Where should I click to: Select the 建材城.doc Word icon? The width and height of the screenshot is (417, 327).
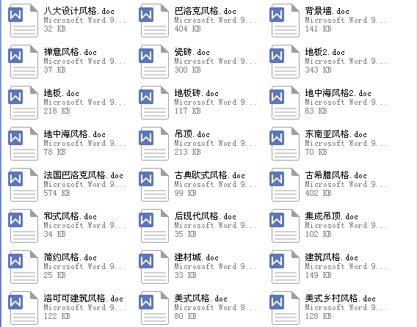coord(154,267)
